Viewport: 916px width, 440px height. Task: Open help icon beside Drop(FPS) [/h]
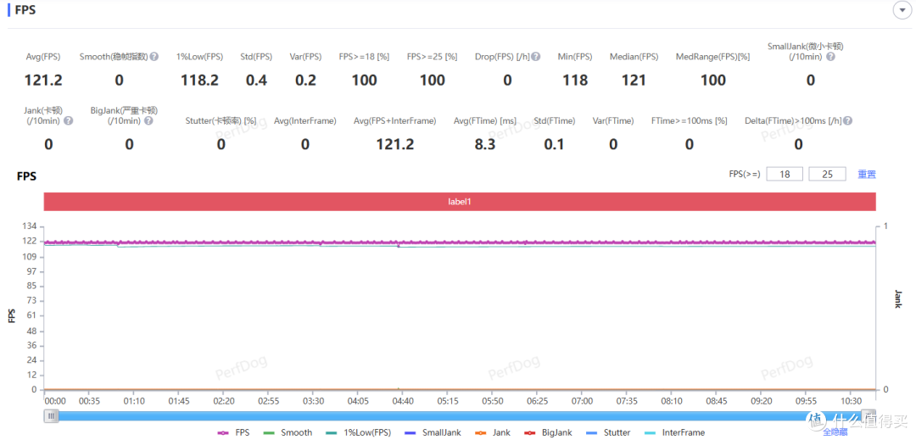point(536,57)
